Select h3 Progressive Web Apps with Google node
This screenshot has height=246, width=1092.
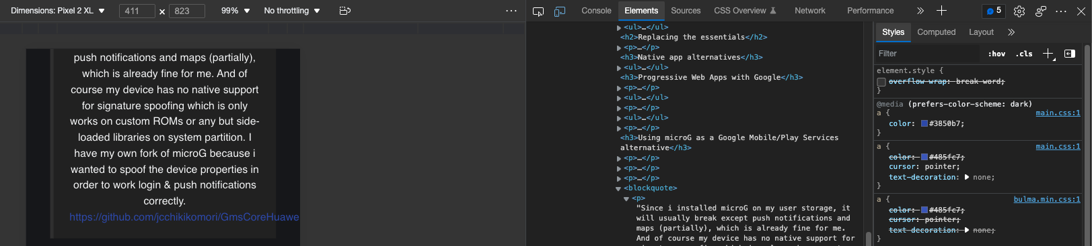[711, 78]
